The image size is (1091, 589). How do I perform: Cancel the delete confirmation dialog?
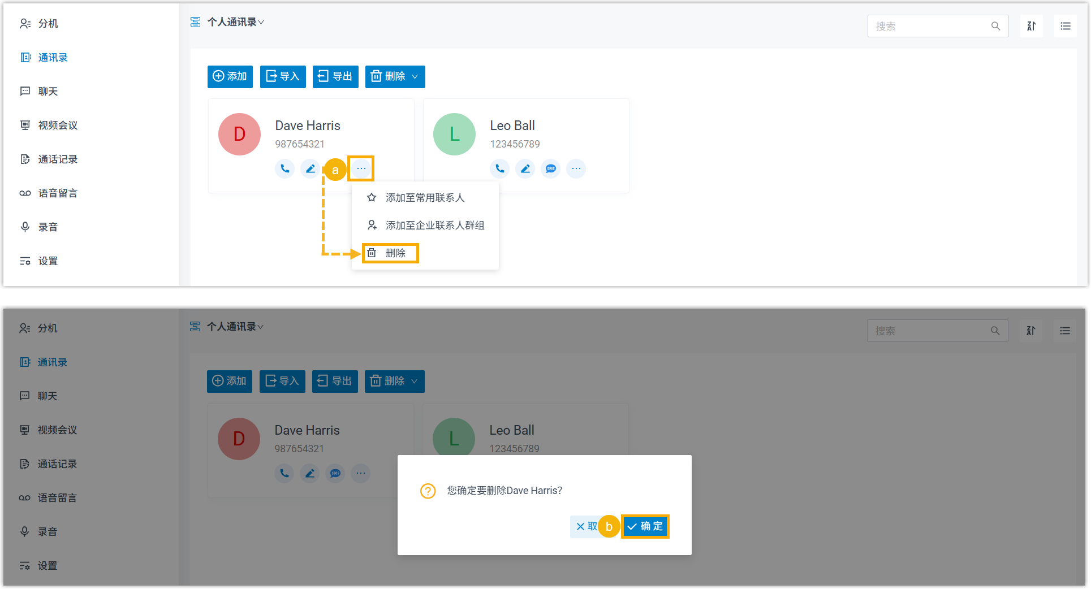(x=584, y=526)
